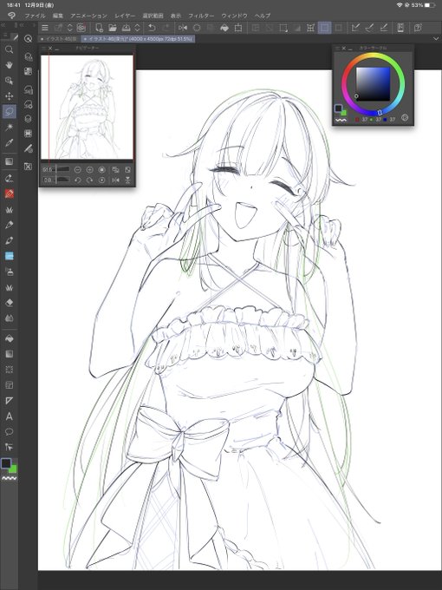Select the Zoom magnifier tool
Image resolution: width=442 pixels, height=590 pixels.
(x=10, y=49)
